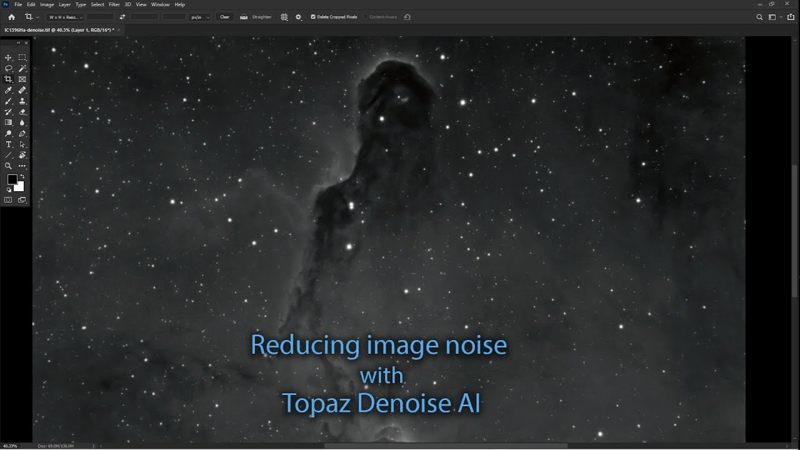
Task: Select the Horizontal Type tool
Action: point(8,144)
